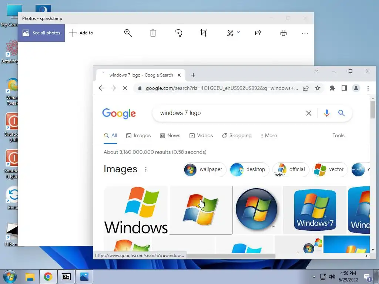Open the round Windows orb logo thumbnail
This screenshot has width=379, height=284.
(x=258, y=210)
